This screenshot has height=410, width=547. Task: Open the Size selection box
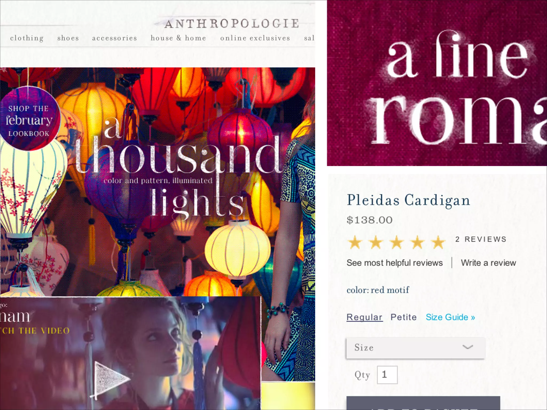416,348
